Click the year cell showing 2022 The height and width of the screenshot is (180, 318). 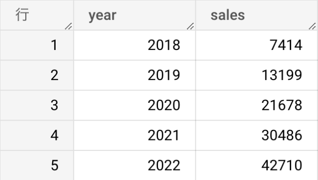tap(135, 165)
